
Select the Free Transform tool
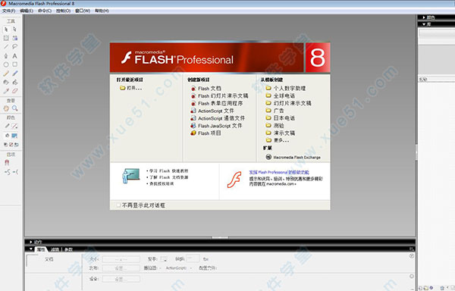point(6,38)
